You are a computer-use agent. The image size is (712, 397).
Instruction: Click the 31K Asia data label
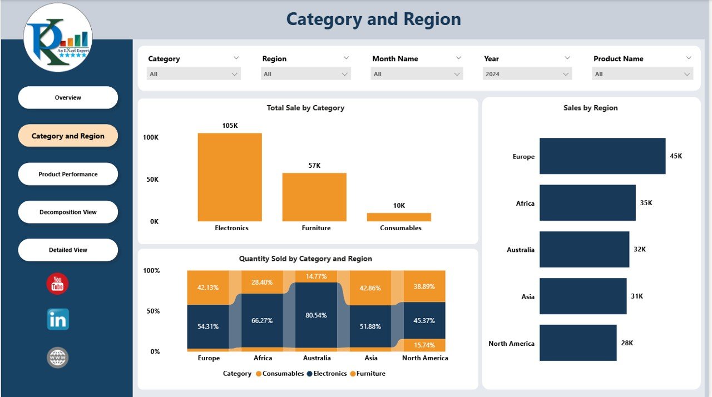point(637,296)
